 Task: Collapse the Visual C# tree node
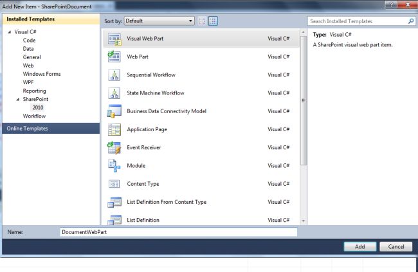click(10, 32)
